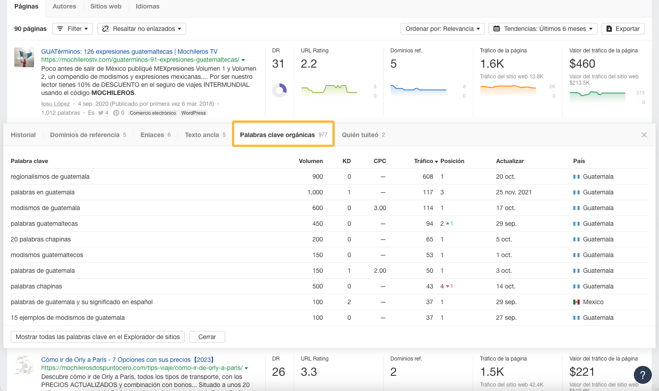Open the floating help question mark button
Viewport: 659px width, 391px height.
642,375
